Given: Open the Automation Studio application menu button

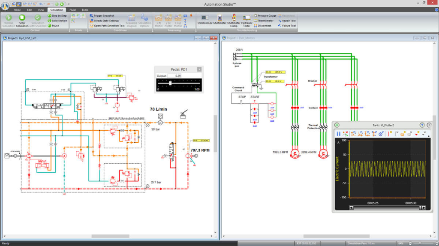Looking at the screenshot, I should coord(5,5).
